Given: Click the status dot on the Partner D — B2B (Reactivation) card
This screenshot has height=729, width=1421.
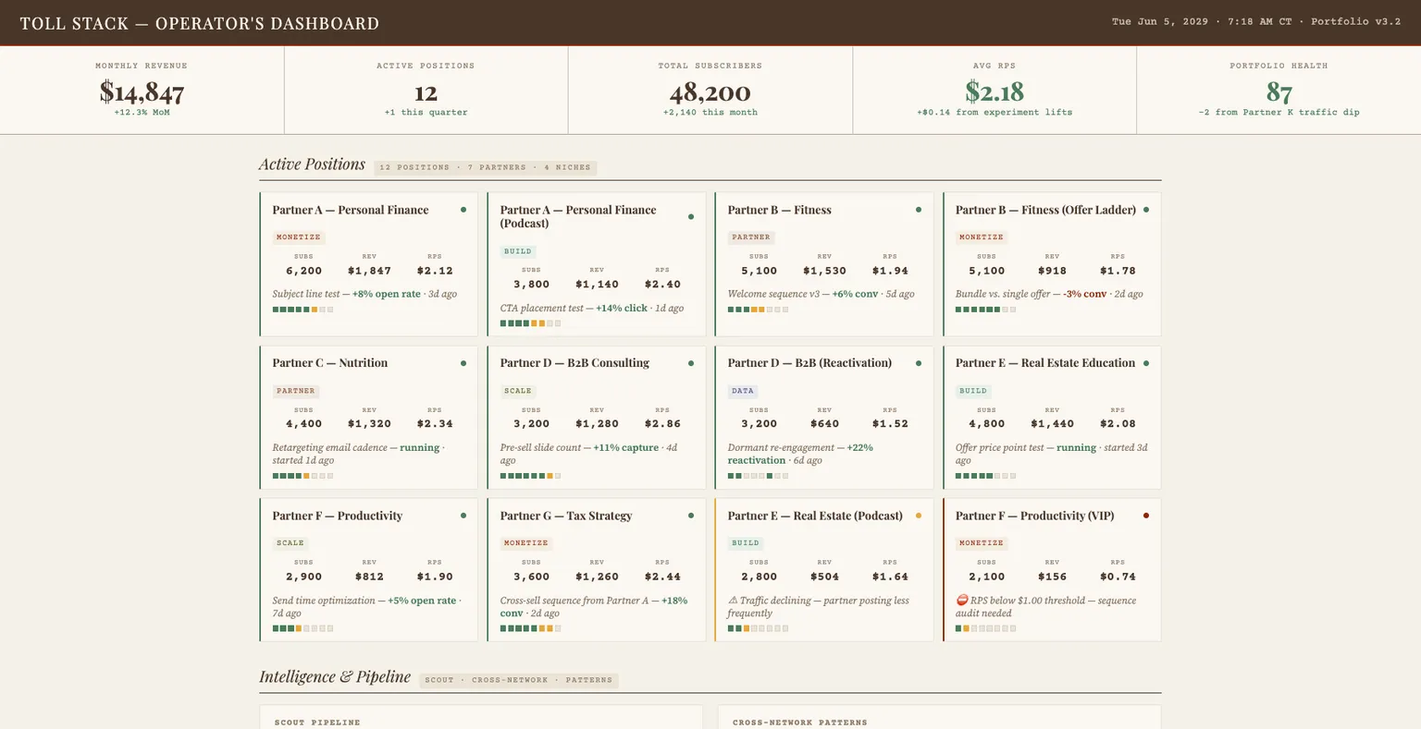Looking at the screenshot, I should coord(919,363).
